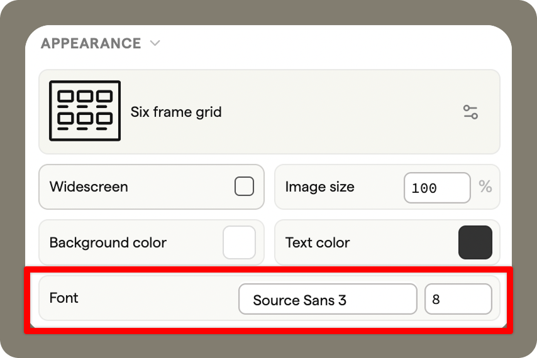Image resolution: width=537 pixels, height=358 pixels.
Task: Collapse the Appearance section chevron
Action: 155,43
